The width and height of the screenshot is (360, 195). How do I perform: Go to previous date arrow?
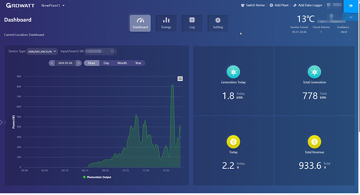(x=52, y=63)
